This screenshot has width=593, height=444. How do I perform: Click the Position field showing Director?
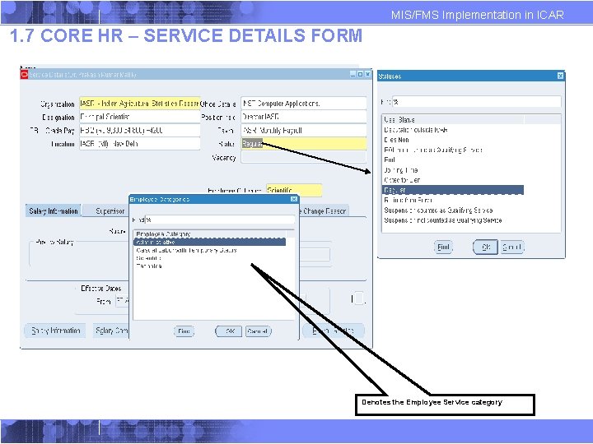coord(304,117)
